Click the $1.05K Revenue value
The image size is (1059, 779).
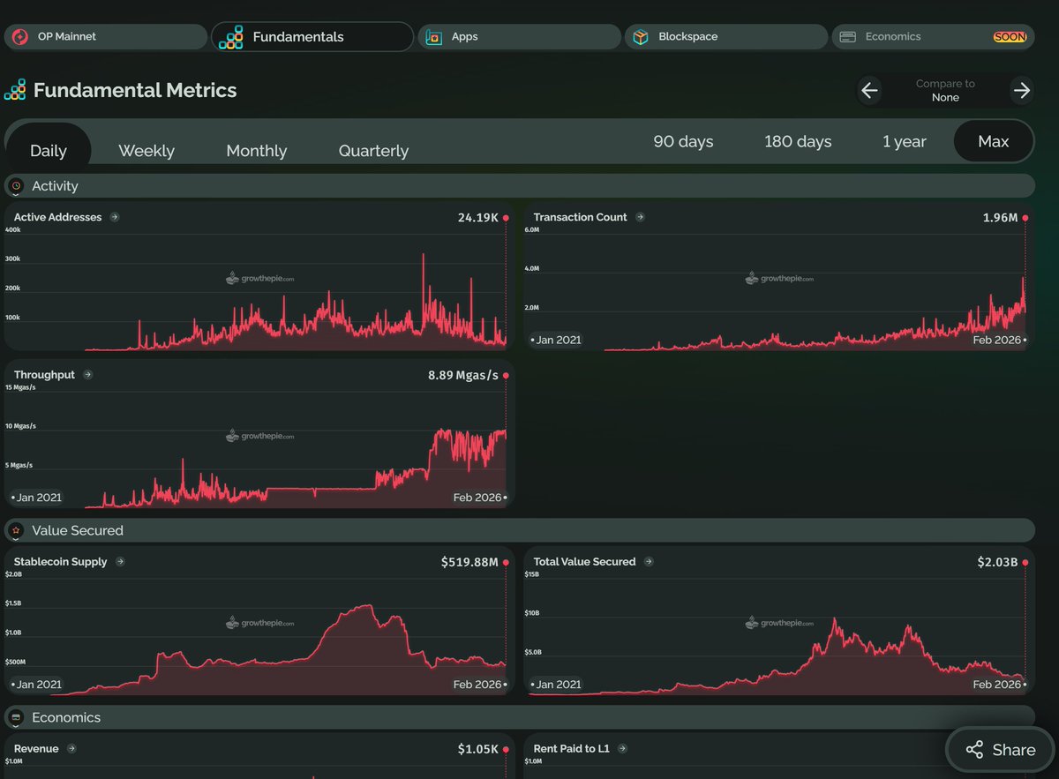coord(480,749)
